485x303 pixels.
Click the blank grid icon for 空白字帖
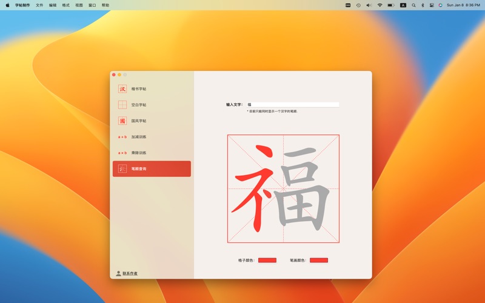coord(122,105)
